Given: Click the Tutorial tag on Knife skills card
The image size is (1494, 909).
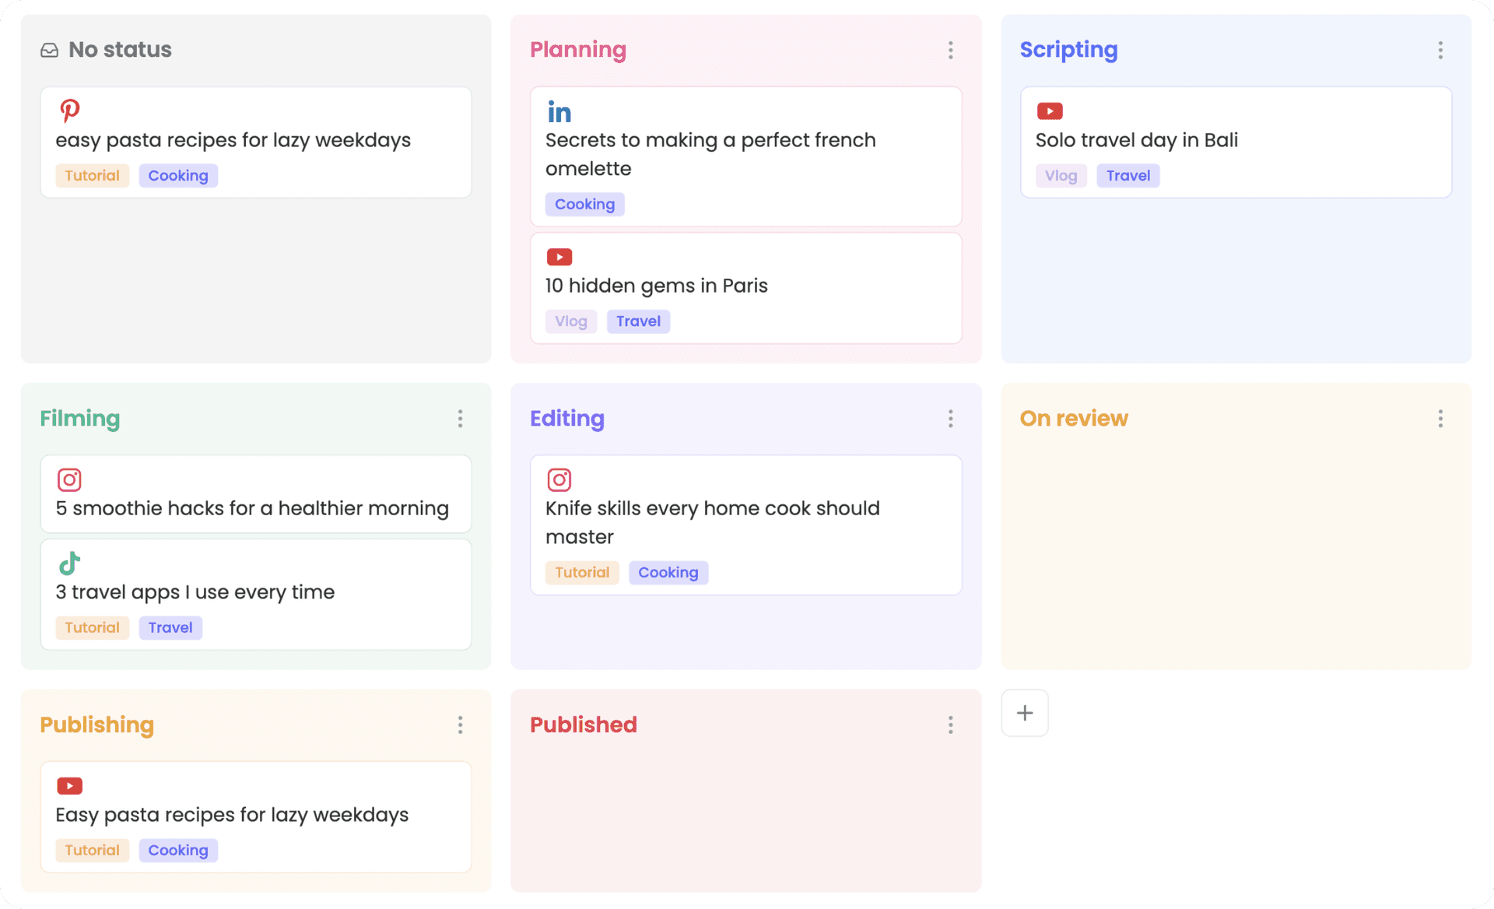Looking at the screenshot, I should click(582, 573).
